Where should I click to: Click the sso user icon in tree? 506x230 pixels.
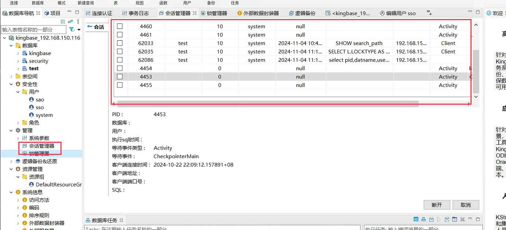click(x=32, y=107)
